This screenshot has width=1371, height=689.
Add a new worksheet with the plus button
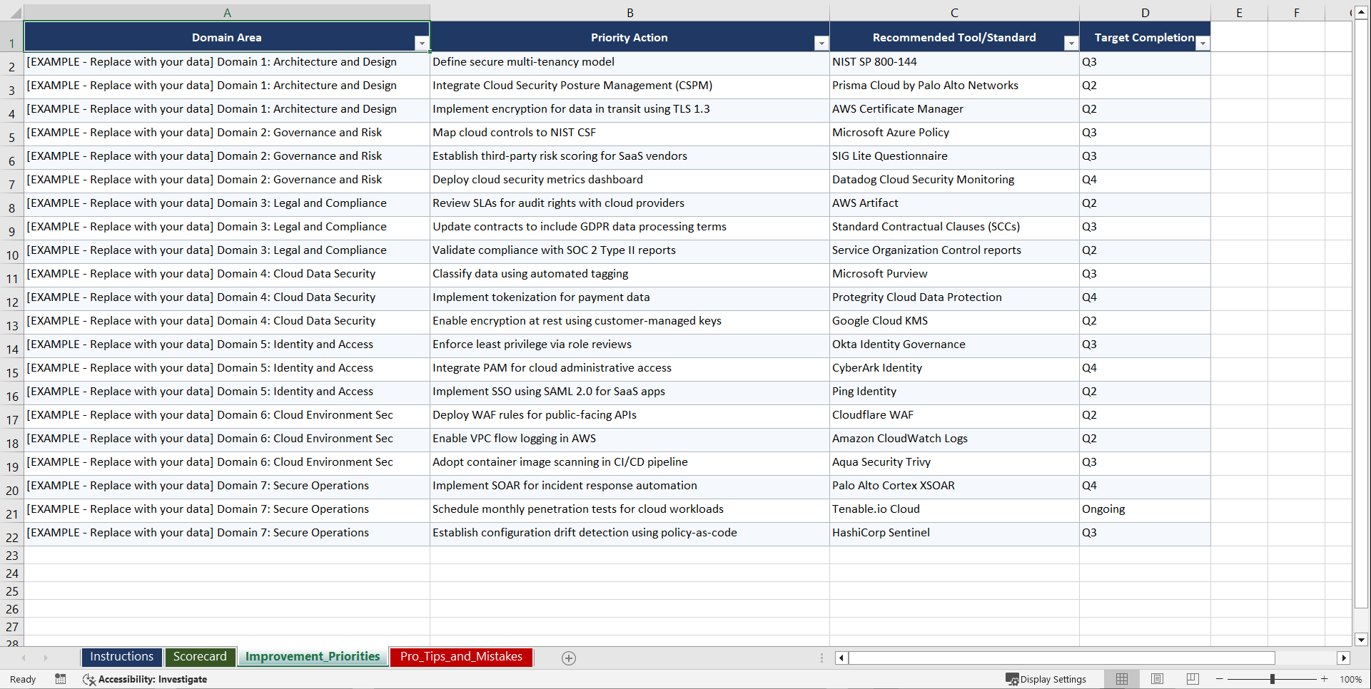pyautogui.click(x=569, y=658)
